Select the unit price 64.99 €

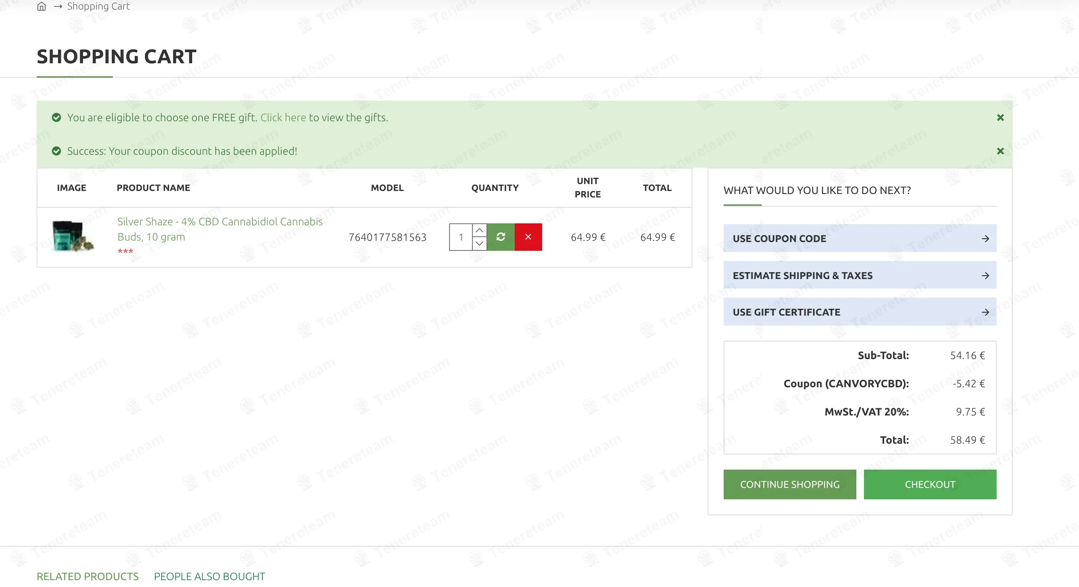point(588,237)
